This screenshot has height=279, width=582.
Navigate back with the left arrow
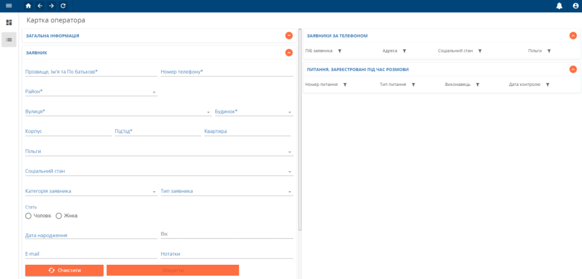pyautogui.click(x=39, y=6)
